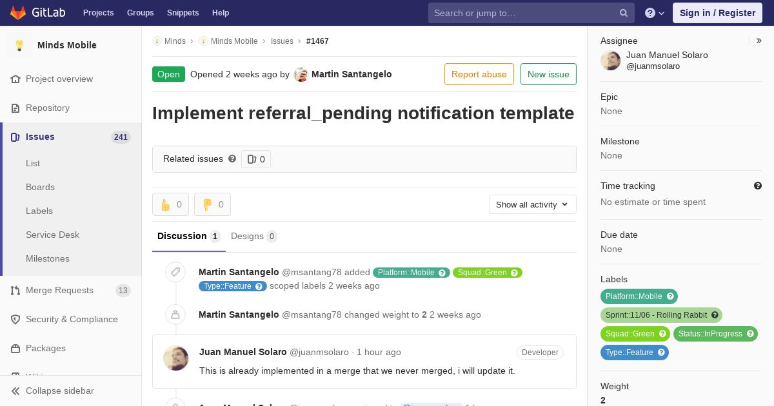Click Sign in / Register button

point(717,13)
